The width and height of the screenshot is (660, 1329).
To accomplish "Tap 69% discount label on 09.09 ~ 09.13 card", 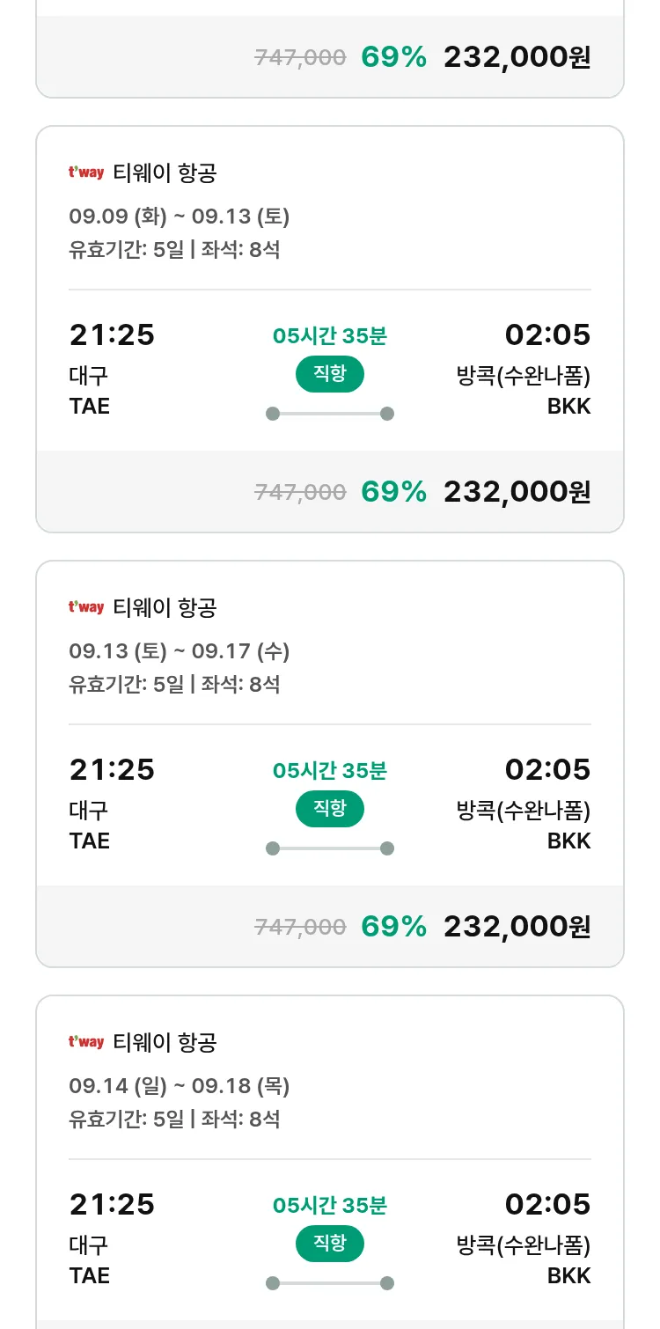I will tap(393, 491).
